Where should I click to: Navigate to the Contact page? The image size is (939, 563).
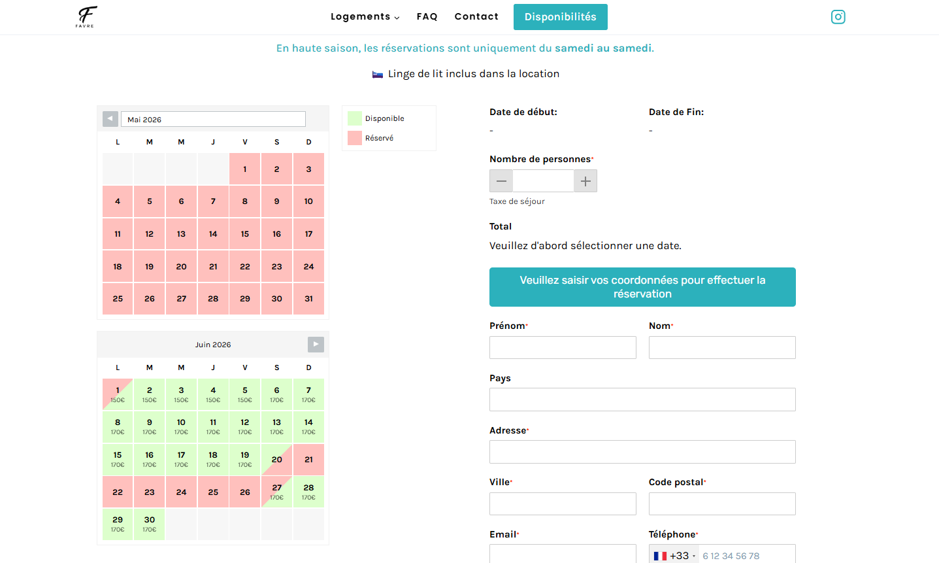click(476, 17)
